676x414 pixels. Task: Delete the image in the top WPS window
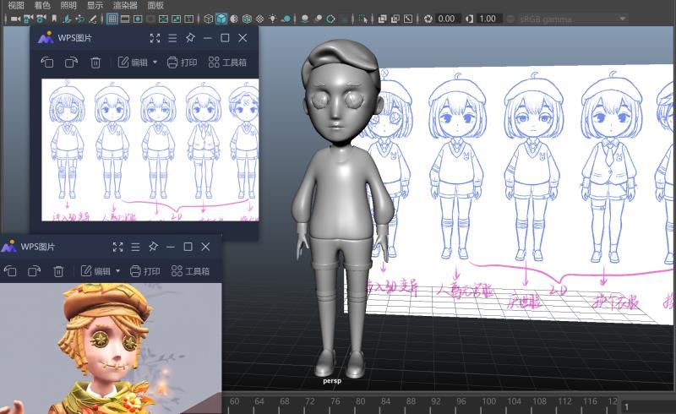[x=95, y=63]
